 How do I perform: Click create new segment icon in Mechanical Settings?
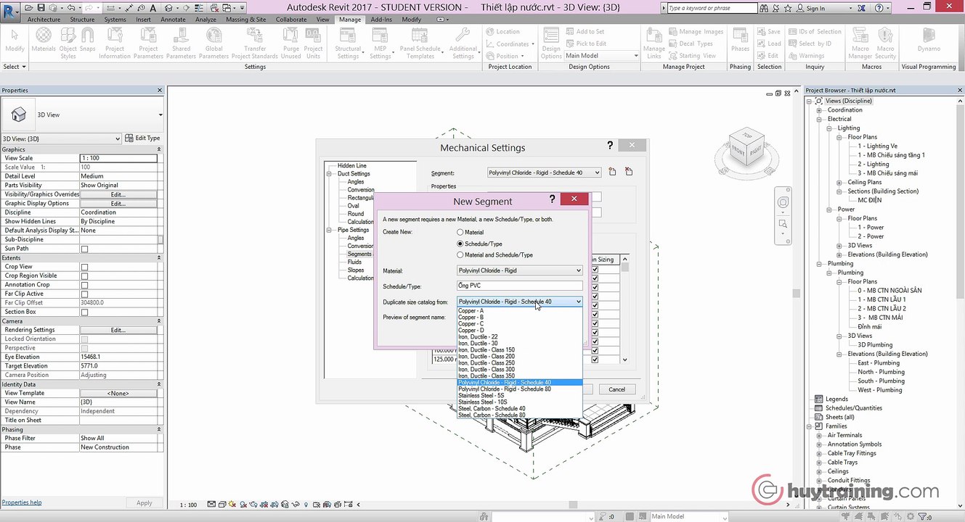click(x=612, y=173)
